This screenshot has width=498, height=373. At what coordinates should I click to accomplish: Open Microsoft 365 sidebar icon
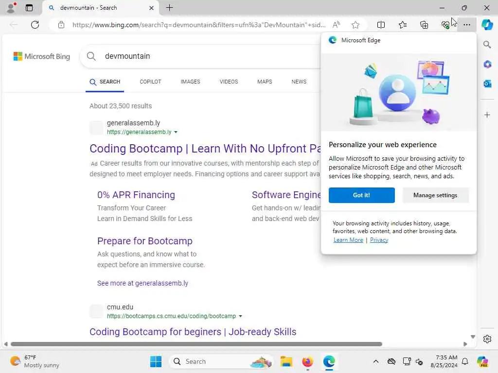coord(487,65)
